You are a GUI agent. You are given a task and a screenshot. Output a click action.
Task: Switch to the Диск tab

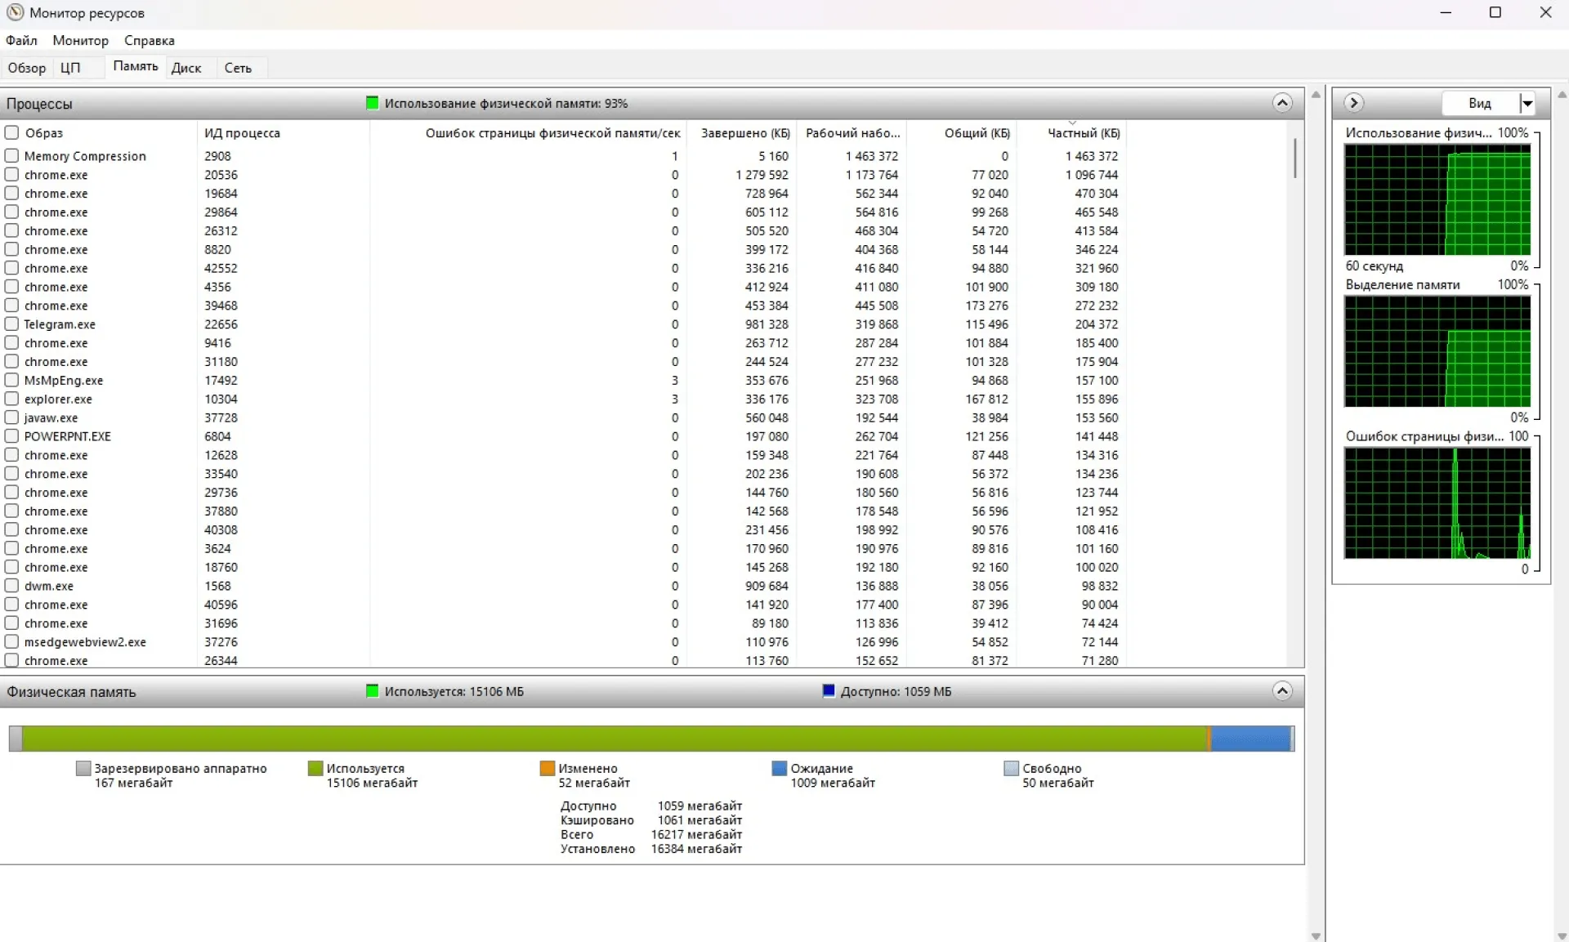[x=186, y=68]
